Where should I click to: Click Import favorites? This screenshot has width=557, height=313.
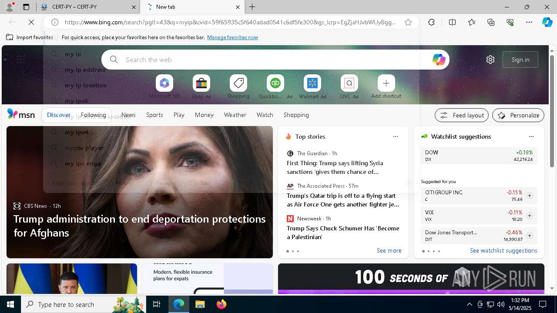coord(30,37)
